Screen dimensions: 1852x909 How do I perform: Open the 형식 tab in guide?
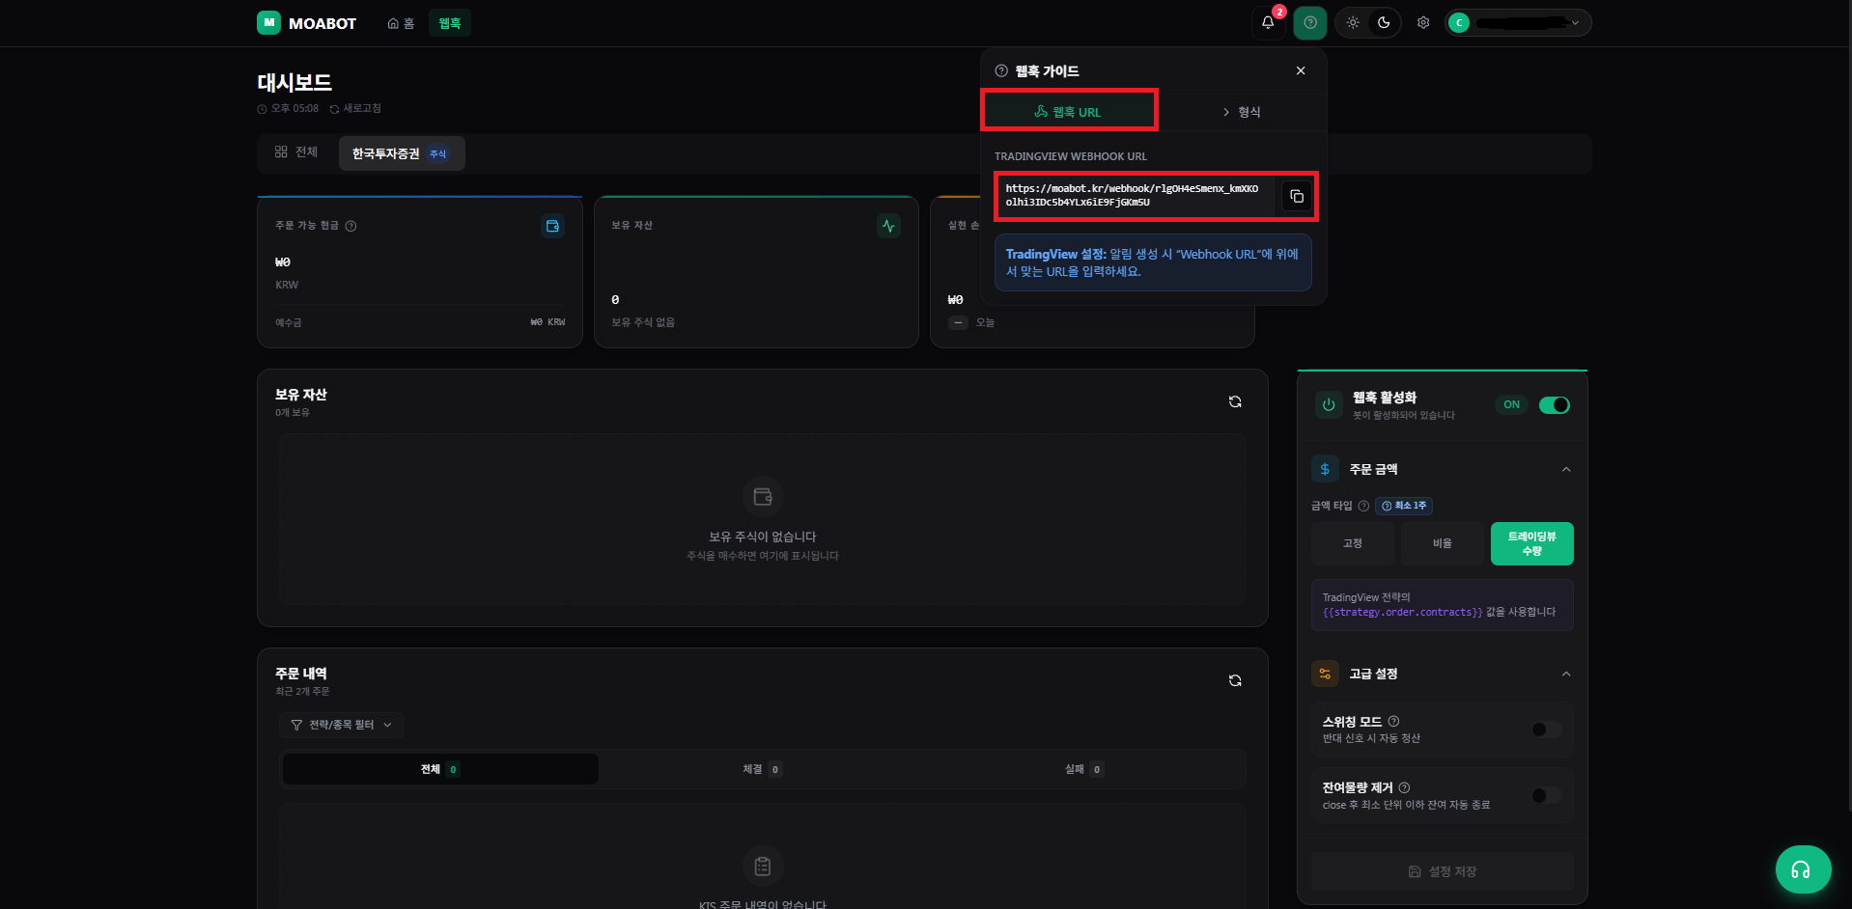[1242, 112]
